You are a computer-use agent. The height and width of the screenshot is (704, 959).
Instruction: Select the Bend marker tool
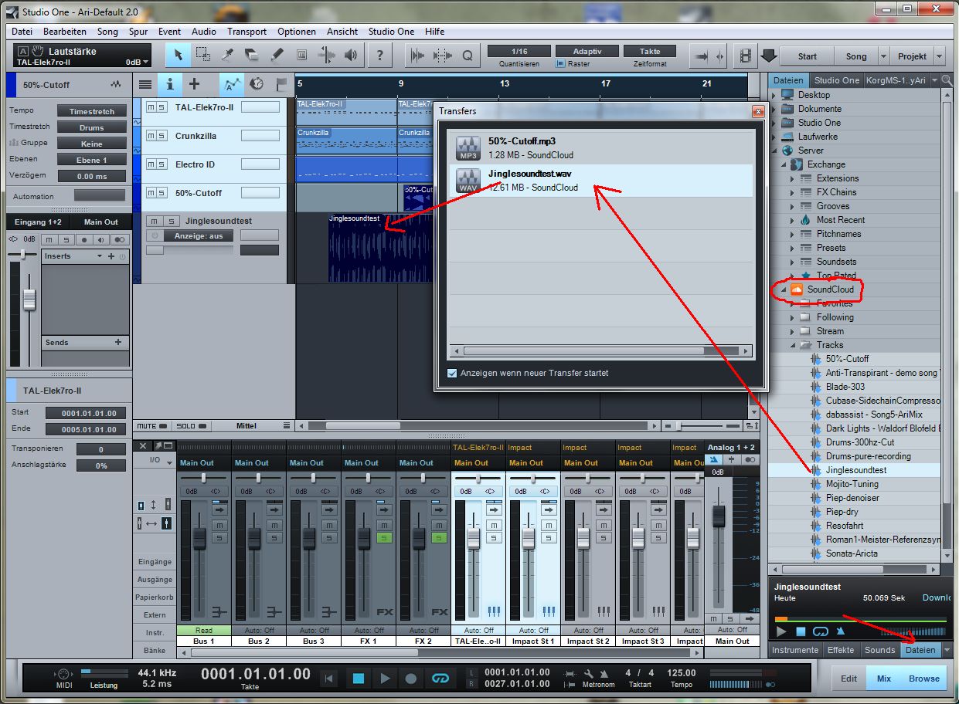click(327, 56)
